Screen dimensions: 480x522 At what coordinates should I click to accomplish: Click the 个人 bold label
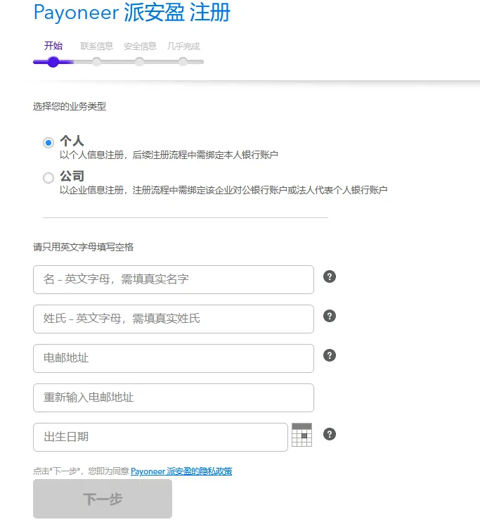point(72,141)
